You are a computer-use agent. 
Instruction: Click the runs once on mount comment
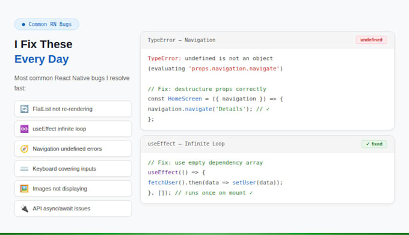coord(214,193)
